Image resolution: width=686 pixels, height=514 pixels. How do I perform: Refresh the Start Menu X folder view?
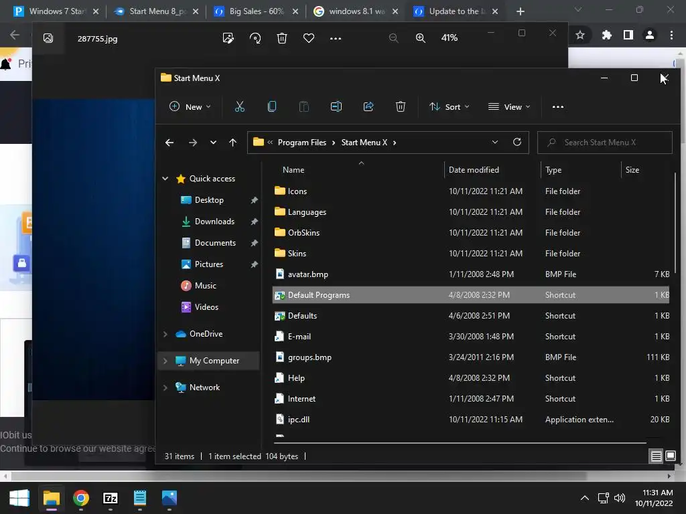click(517, 142)
